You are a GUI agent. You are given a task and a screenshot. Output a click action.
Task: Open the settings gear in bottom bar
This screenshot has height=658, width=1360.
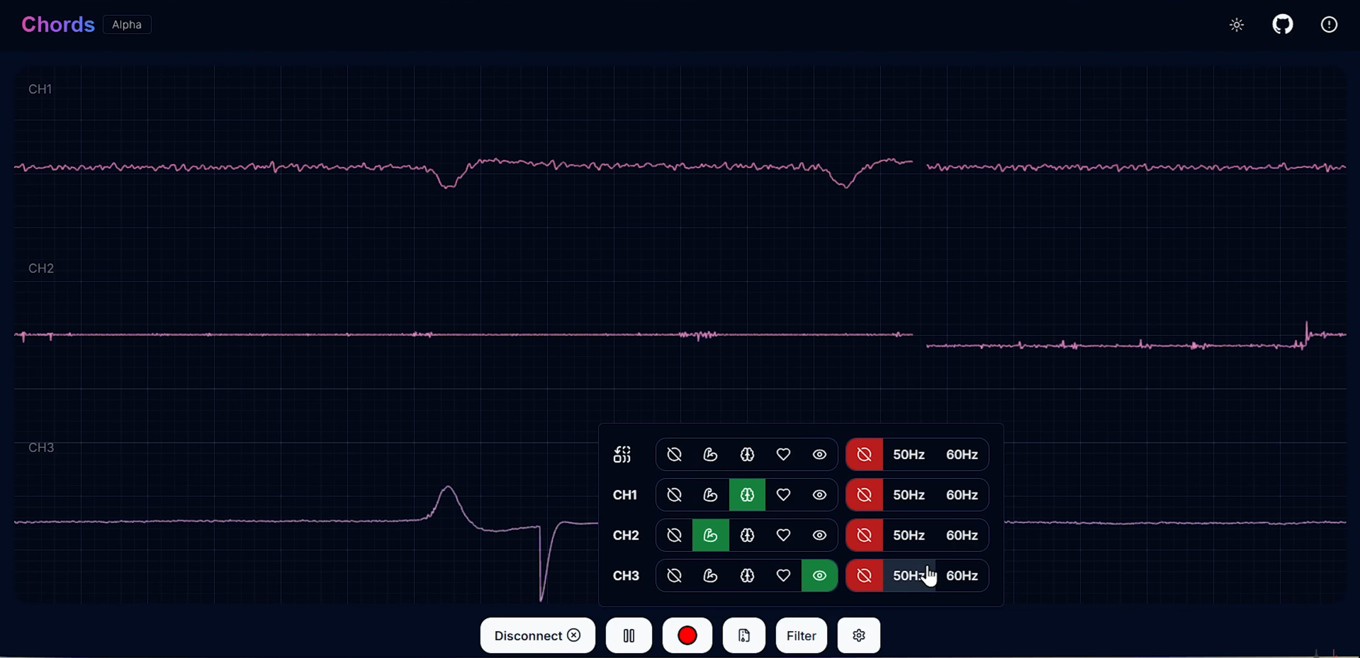858,635
